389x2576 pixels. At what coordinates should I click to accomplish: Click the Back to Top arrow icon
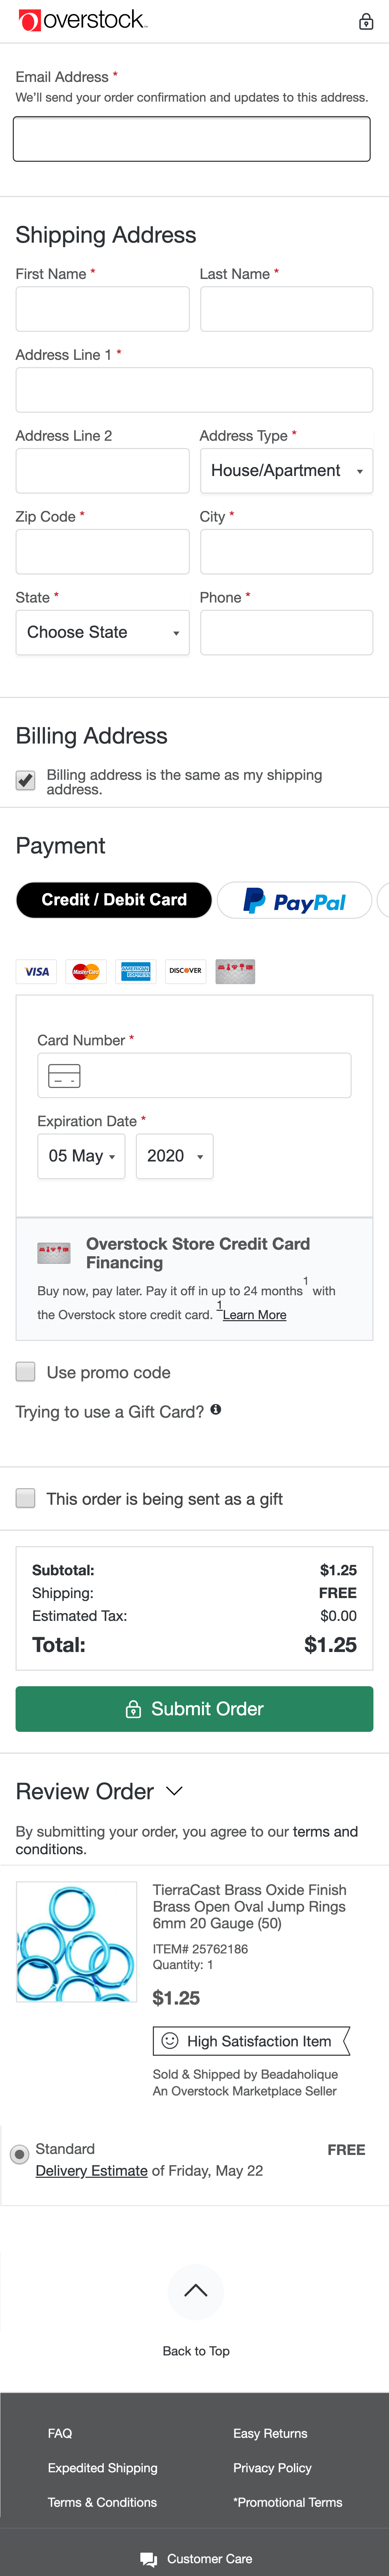(196, 2292)
